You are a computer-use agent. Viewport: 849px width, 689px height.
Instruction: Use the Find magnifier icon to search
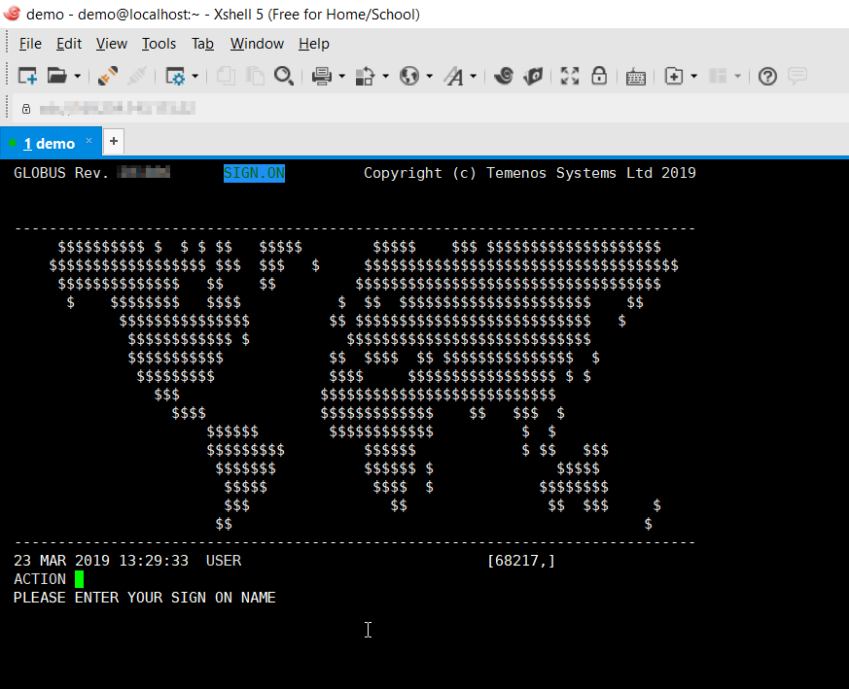pyautogui.click(x=284, y=76)
